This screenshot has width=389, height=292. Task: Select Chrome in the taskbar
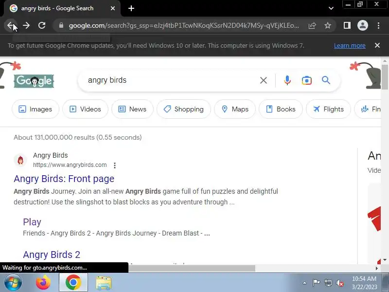pyautogui.click(x=73, y=283)
